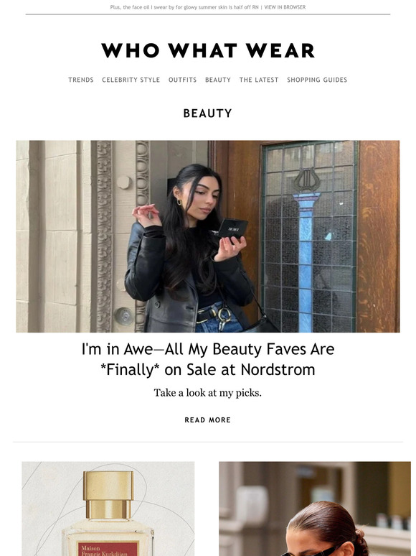This screenshot has height=556, width=416.
Task: Open the Maison Francis Kurkdjian perfume image
Action: pos(108,509)
